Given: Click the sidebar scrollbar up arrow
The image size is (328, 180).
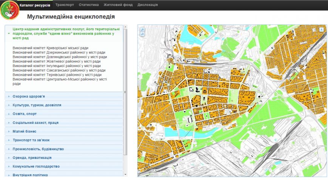Looking at the screenshot, I should point(126,27).
